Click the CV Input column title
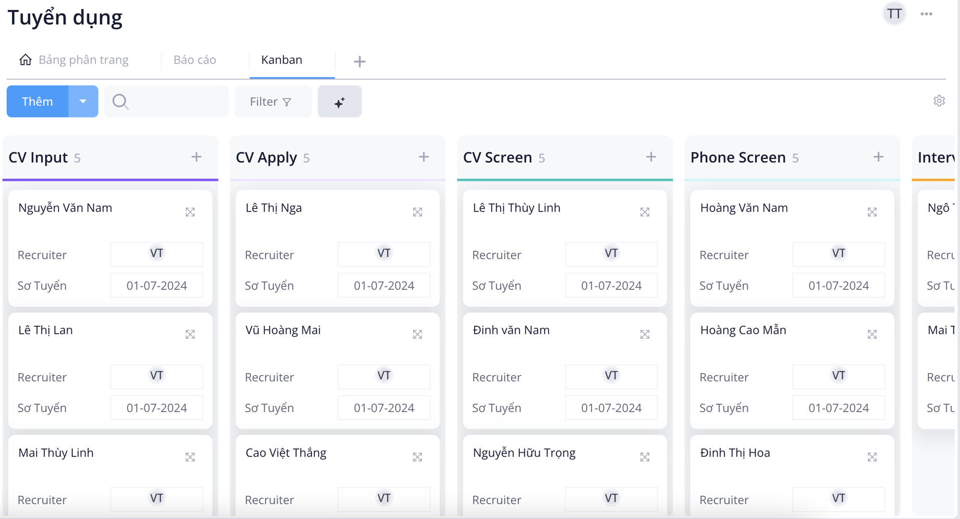 pos(38,157)
